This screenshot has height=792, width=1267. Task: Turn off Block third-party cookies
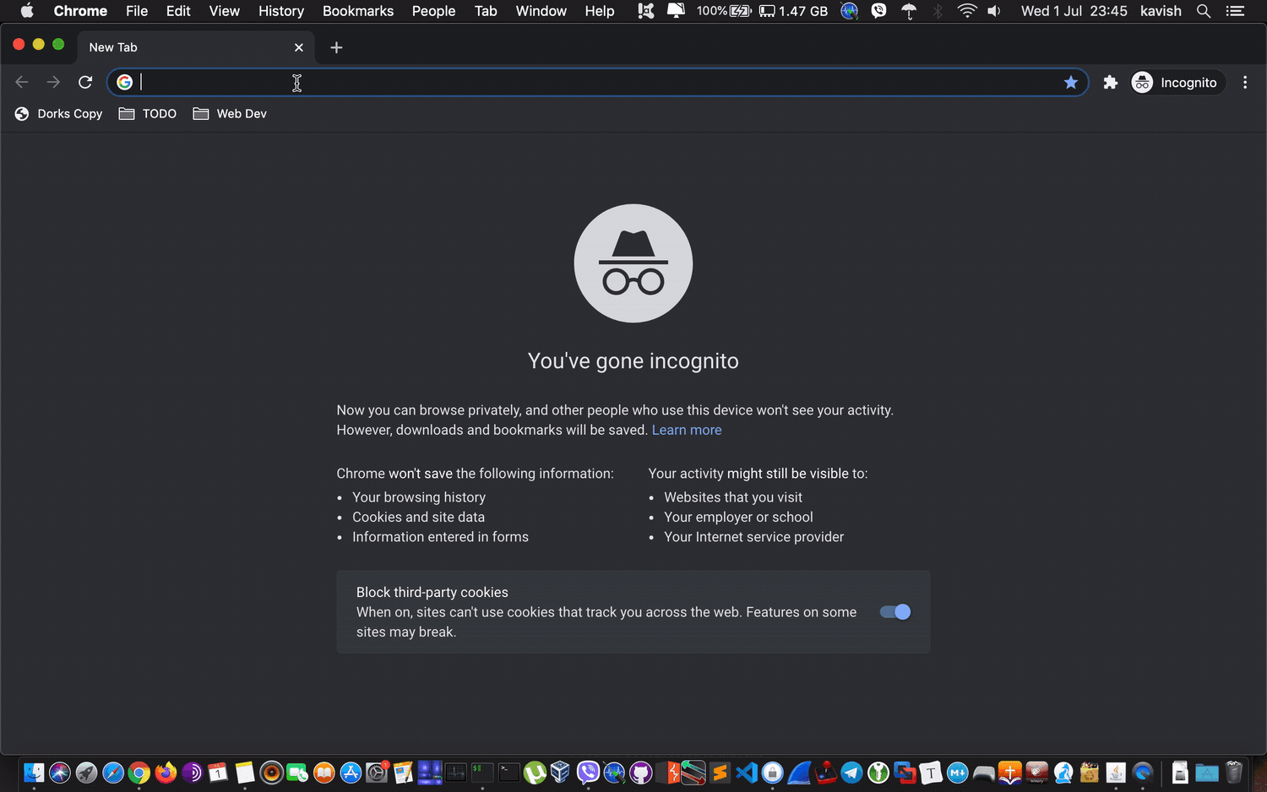point(895,612)
